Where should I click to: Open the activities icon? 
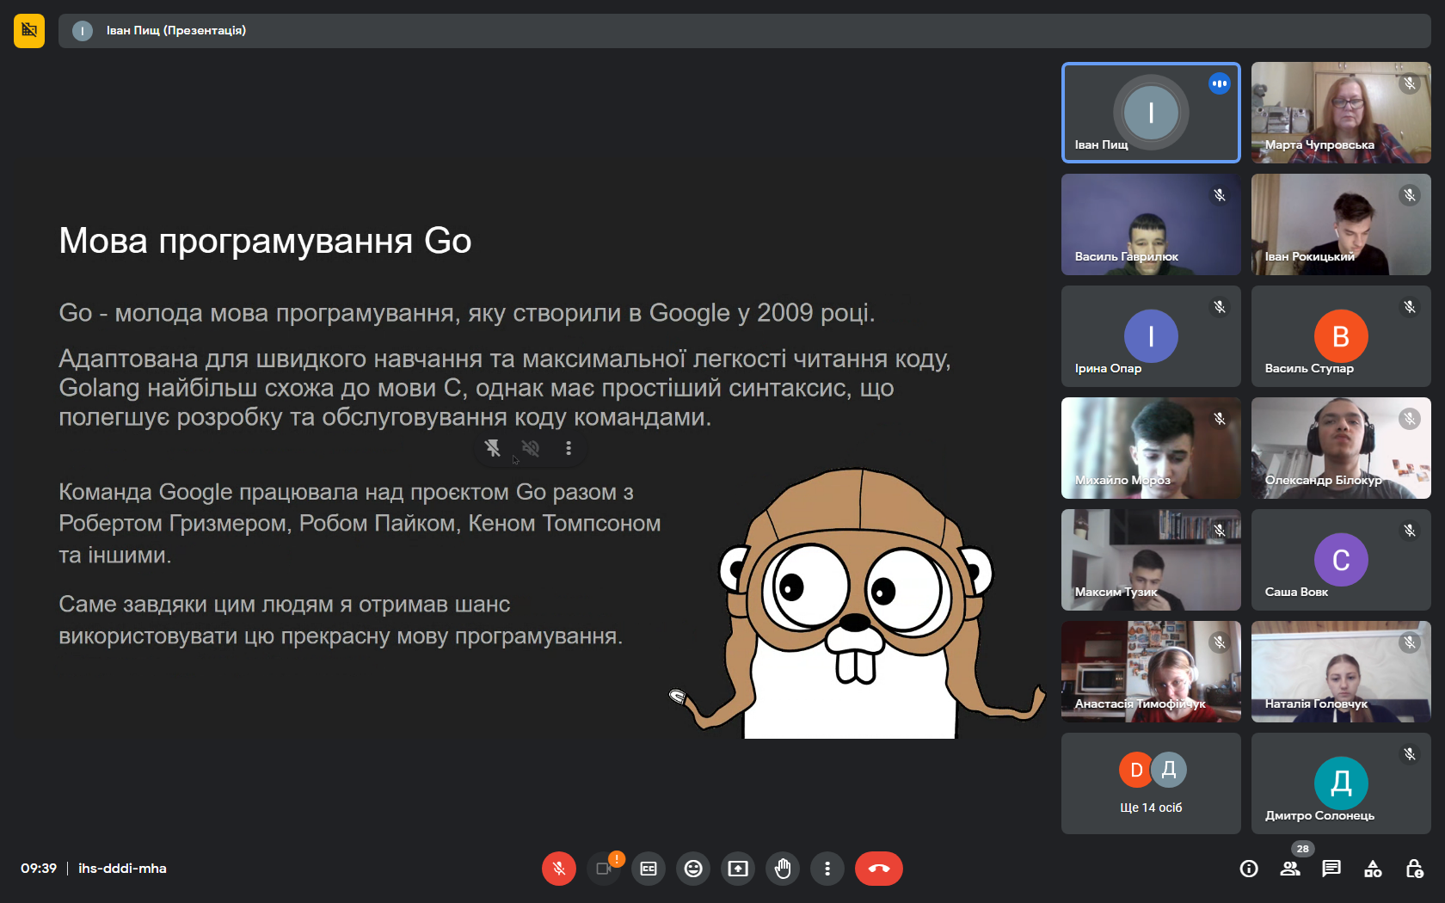point(1373,869)
